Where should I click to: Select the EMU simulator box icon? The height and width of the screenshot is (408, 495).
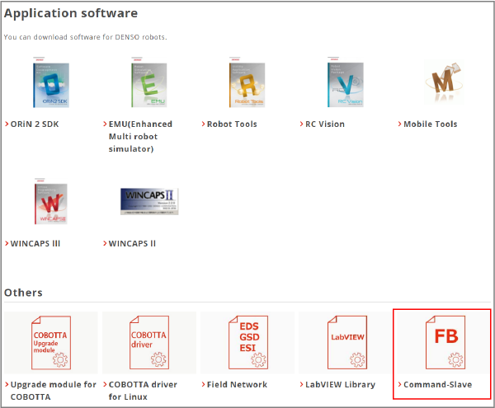coord(148,85)
